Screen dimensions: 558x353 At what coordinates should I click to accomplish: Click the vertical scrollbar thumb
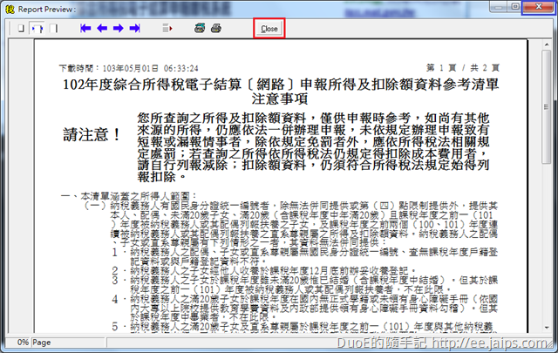coord(547,106)
